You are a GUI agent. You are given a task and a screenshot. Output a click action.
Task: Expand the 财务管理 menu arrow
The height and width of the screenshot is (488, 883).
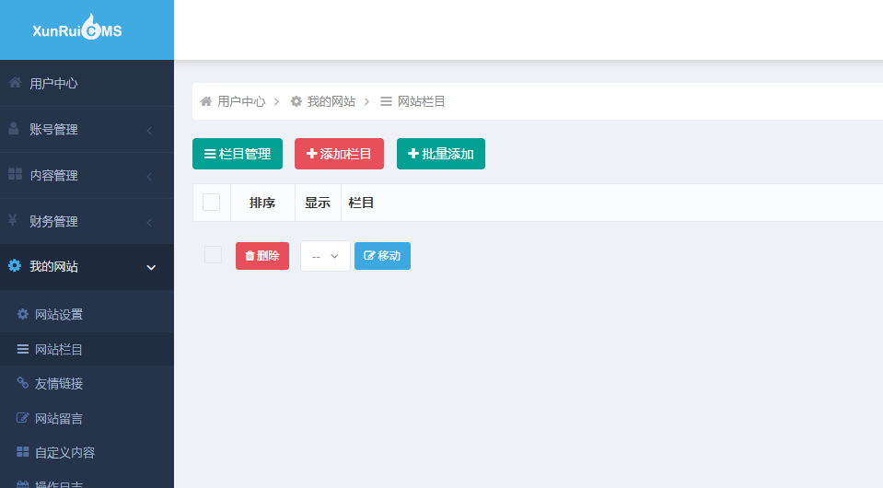149,223
